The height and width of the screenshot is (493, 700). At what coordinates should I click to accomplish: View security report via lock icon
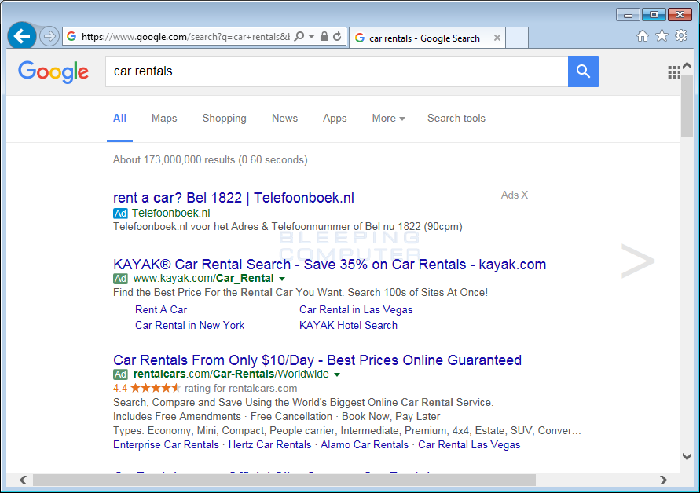(324, 37)
